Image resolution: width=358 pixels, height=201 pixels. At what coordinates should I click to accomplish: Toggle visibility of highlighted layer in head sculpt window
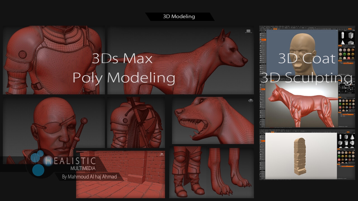[x=341, y=64]
